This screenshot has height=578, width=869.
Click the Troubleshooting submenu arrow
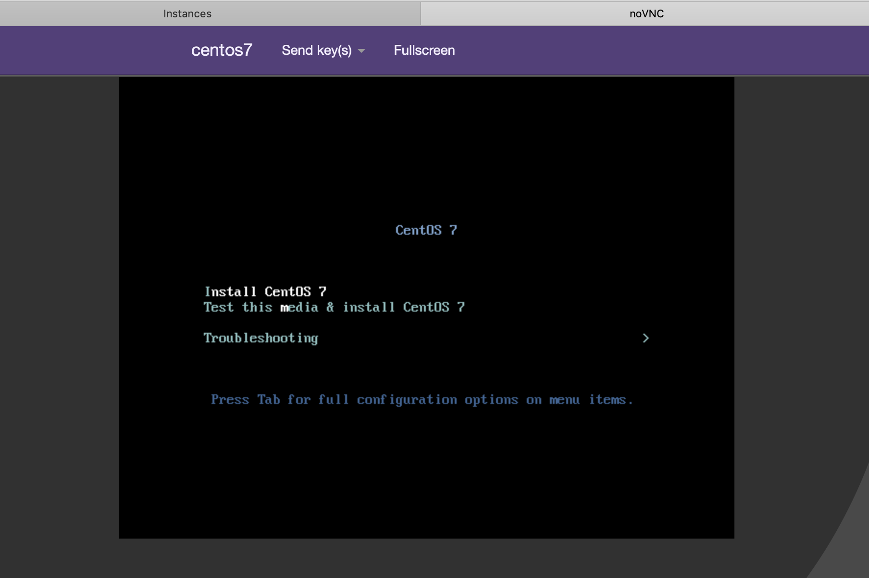(x=646, y=338)
